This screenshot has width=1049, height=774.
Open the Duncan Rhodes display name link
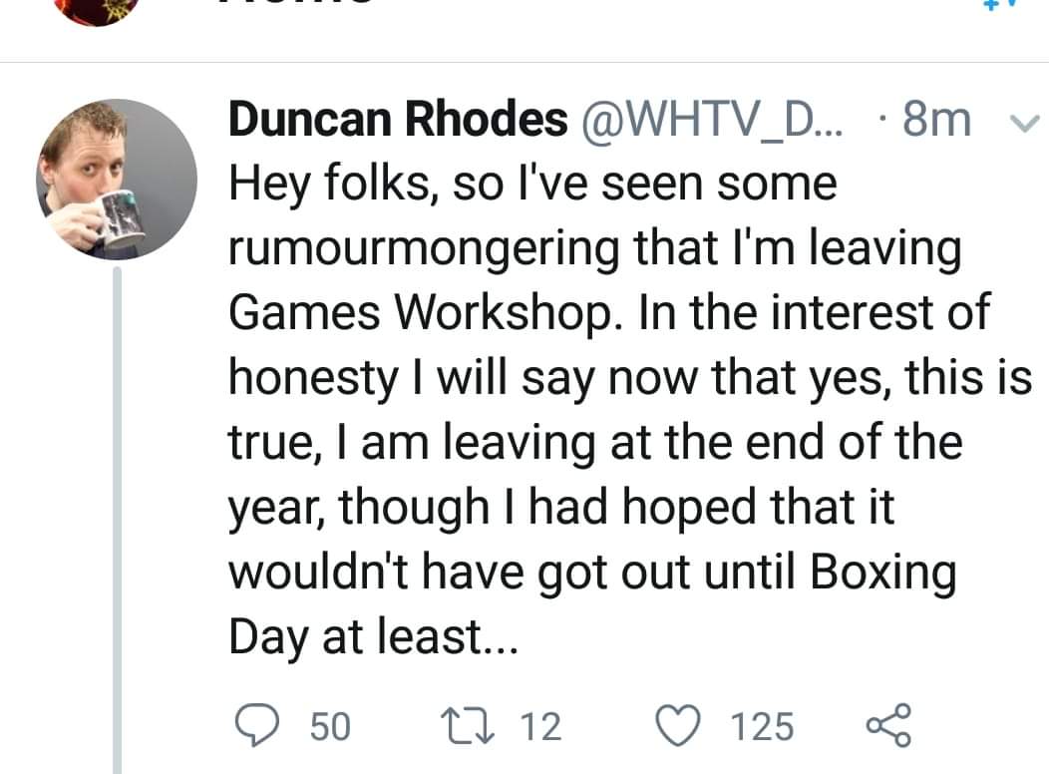click(x=397, y=122)
